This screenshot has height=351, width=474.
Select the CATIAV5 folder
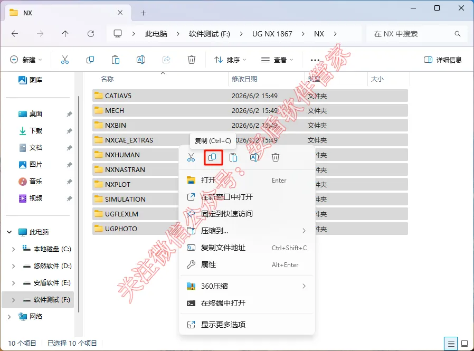(x=250, y=96)
